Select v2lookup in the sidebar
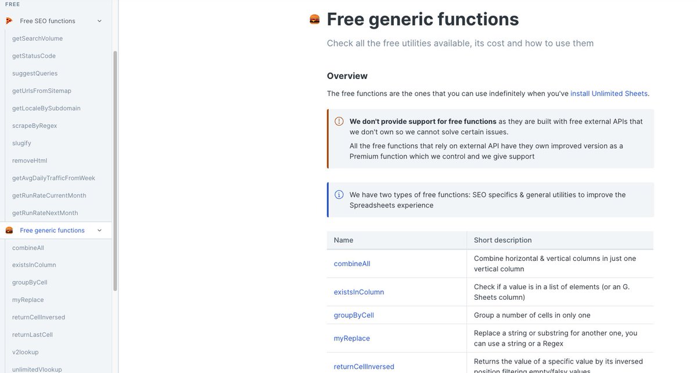This screenshot has height=373, width=697. tap(26, 352)
